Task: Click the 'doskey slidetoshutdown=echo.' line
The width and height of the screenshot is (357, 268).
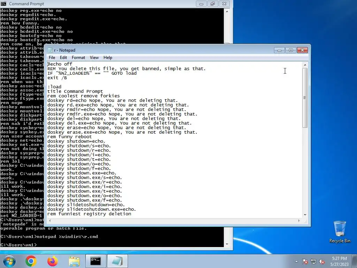Action: click(x=86, y=205)
